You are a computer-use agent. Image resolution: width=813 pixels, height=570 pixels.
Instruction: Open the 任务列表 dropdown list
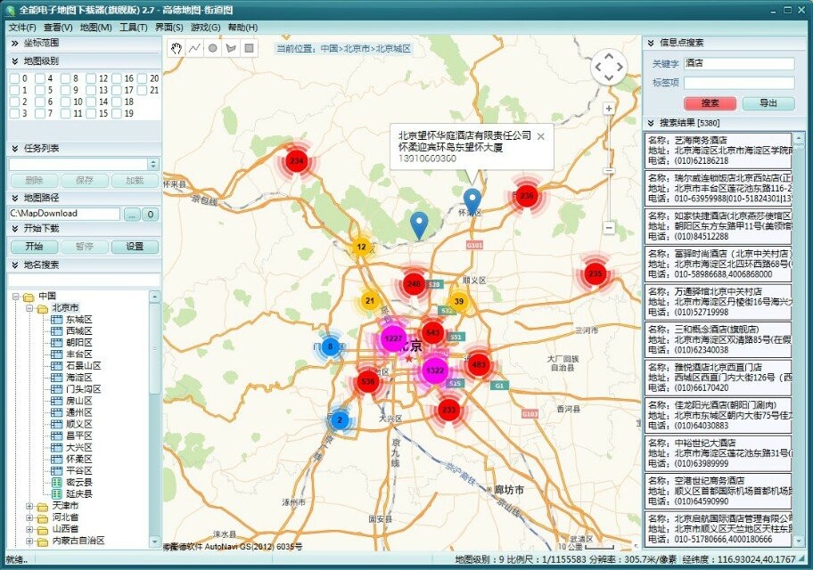click(x=152, y=162)
